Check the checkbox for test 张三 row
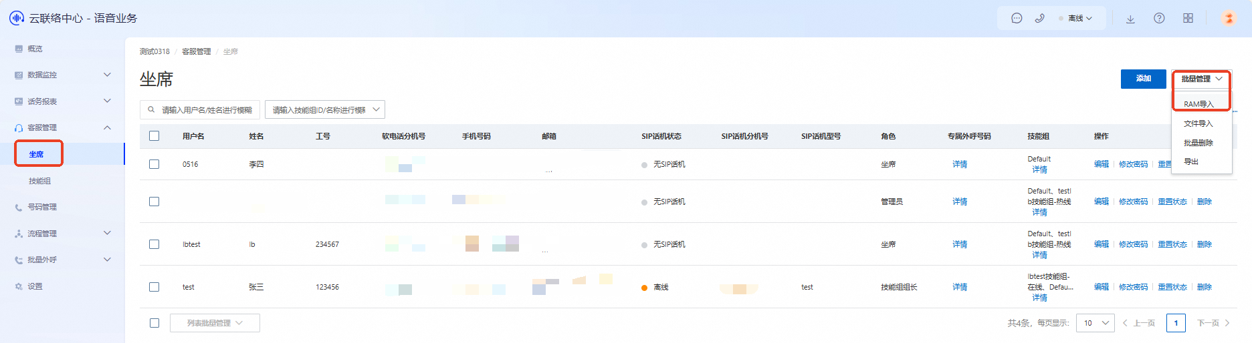Screen dimensions: 1252x343 click(154, 287)
